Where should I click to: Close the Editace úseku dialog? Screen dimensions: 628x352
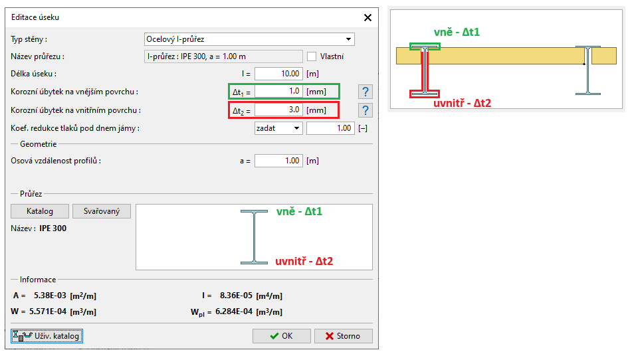(x=367, y=18)
